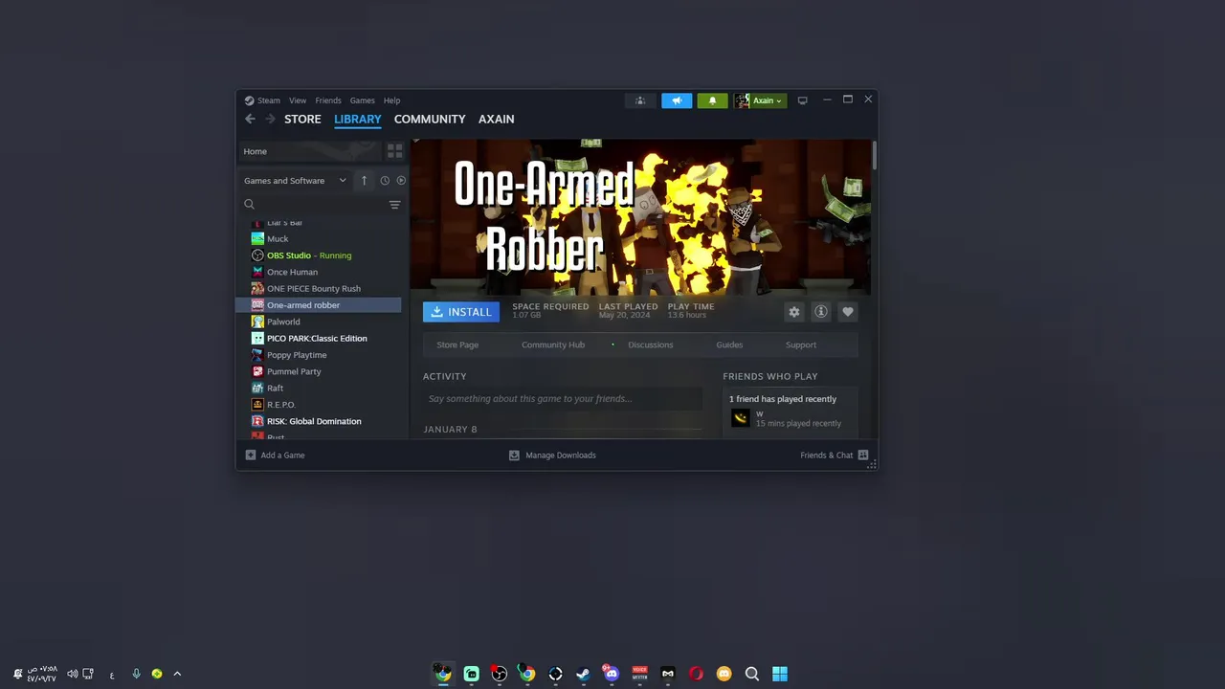Open the Store Page link

457,344
